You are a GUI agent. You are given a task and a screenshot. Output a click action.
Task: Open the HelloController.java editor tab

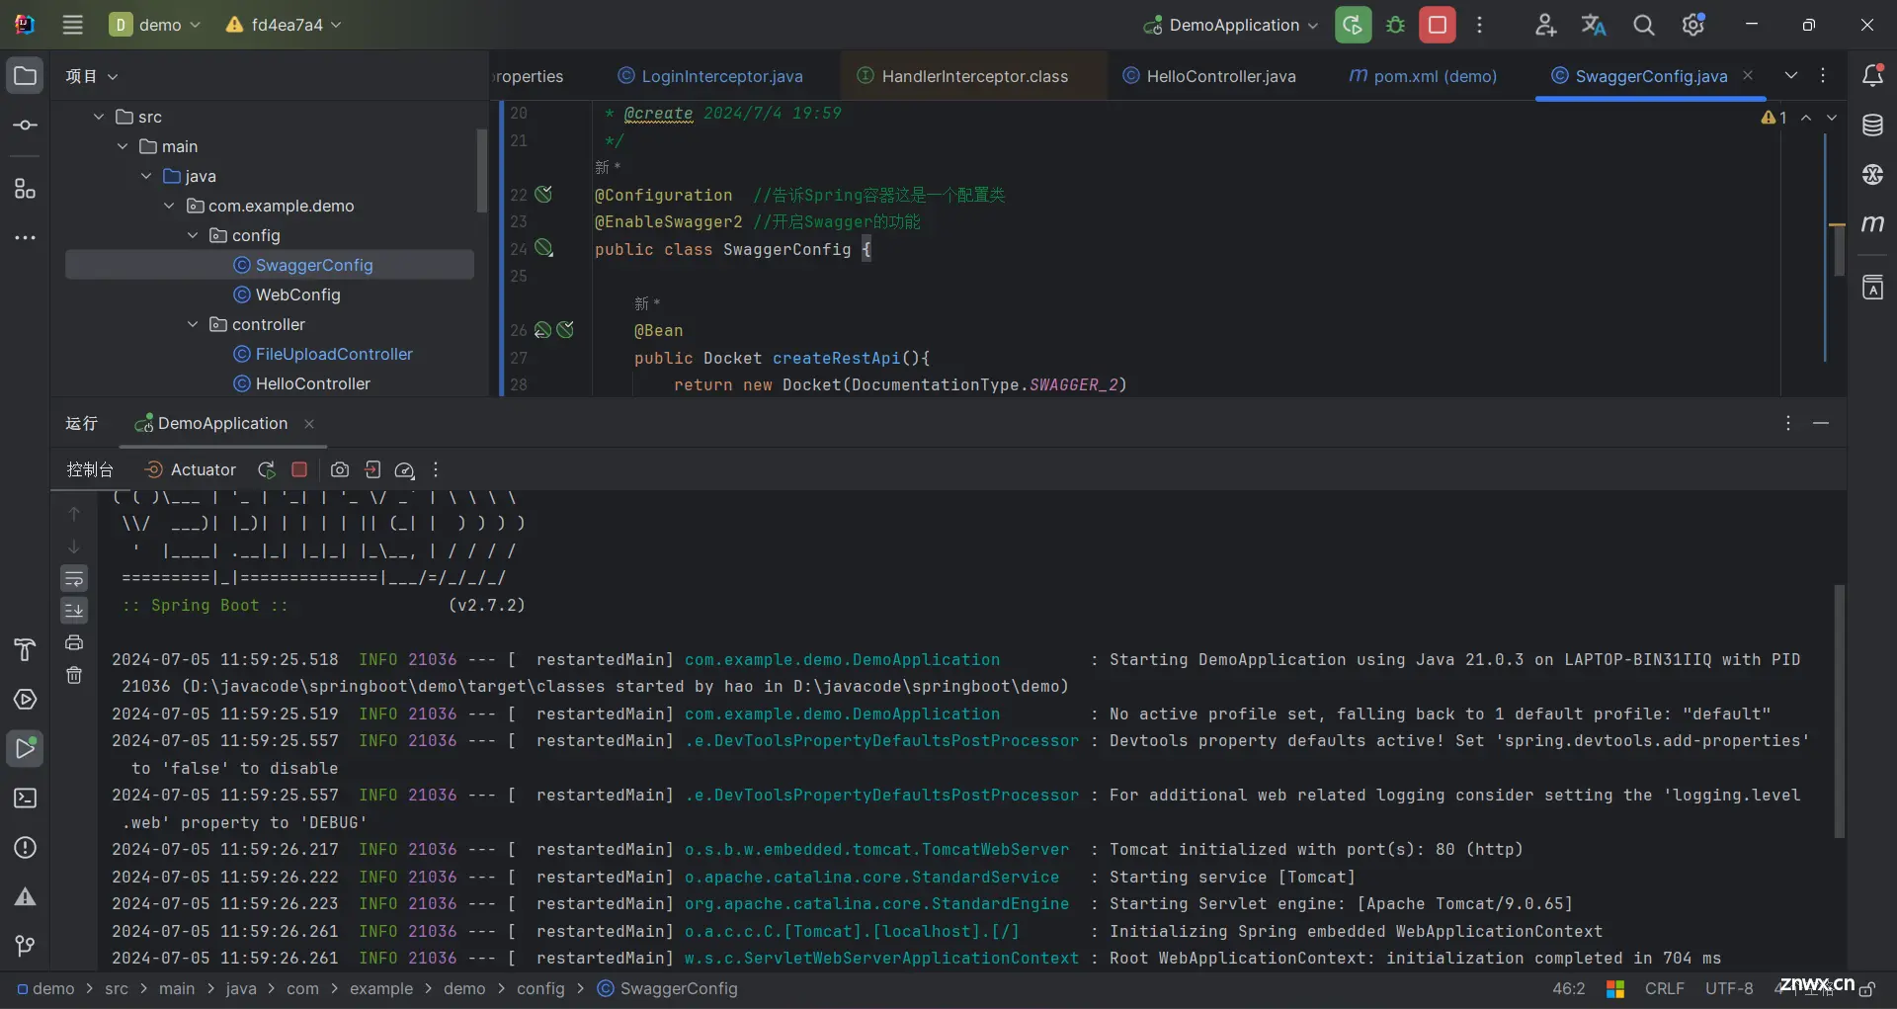click(1209, 76)
